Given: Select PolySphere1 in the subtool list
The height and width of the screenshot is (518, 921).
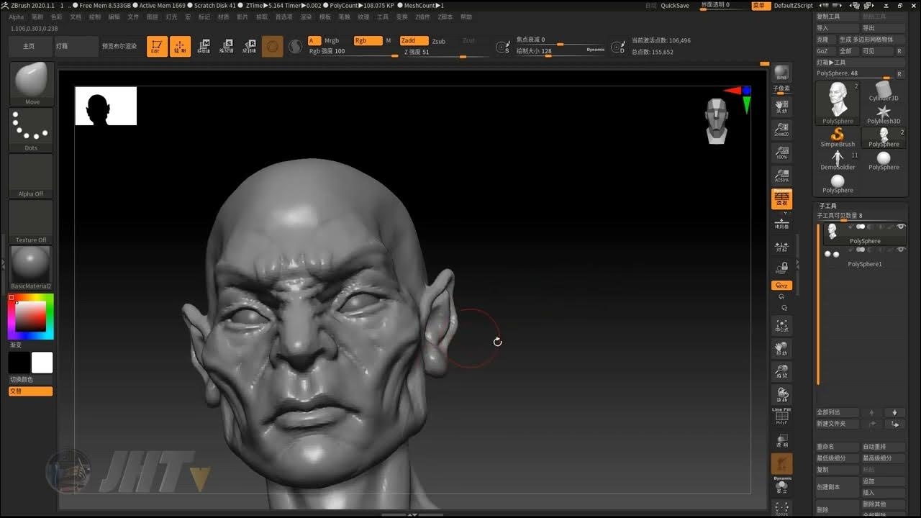Looking at the screenshot, I should [866, 263].
